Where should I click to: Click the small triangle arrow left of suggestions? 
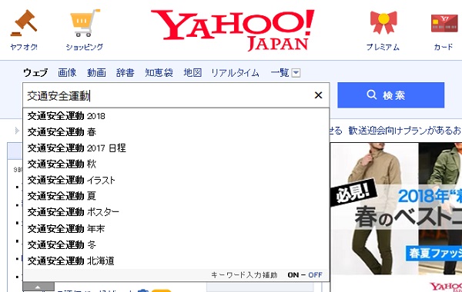tap(17, 131)
